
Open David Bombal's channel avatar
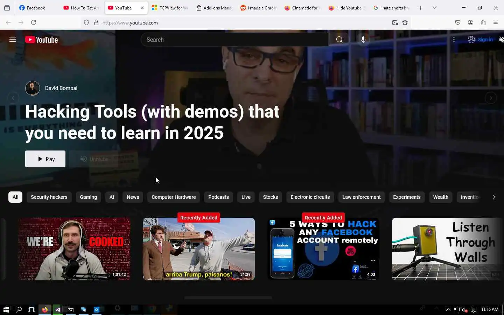[33, 88]
